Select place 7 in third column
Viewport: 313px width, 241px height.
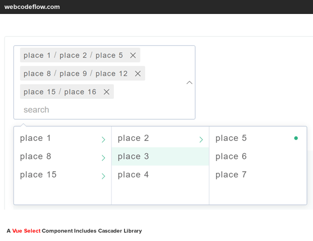point(258,175)
